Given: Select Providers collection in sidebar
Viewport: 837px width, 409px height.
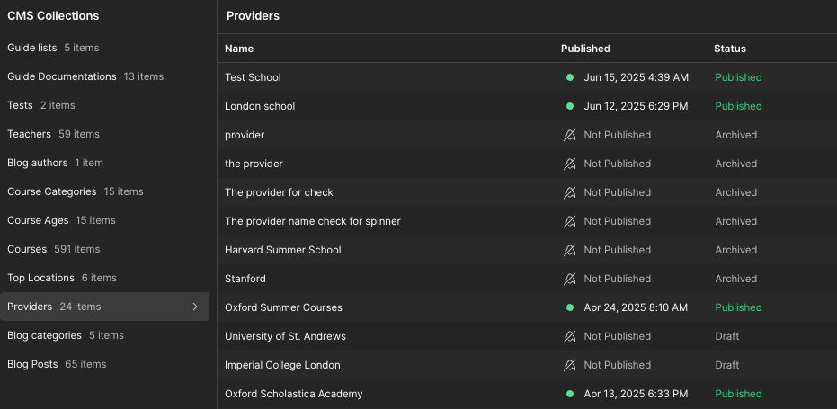Looking at the screenshot, I should point(104,307).
